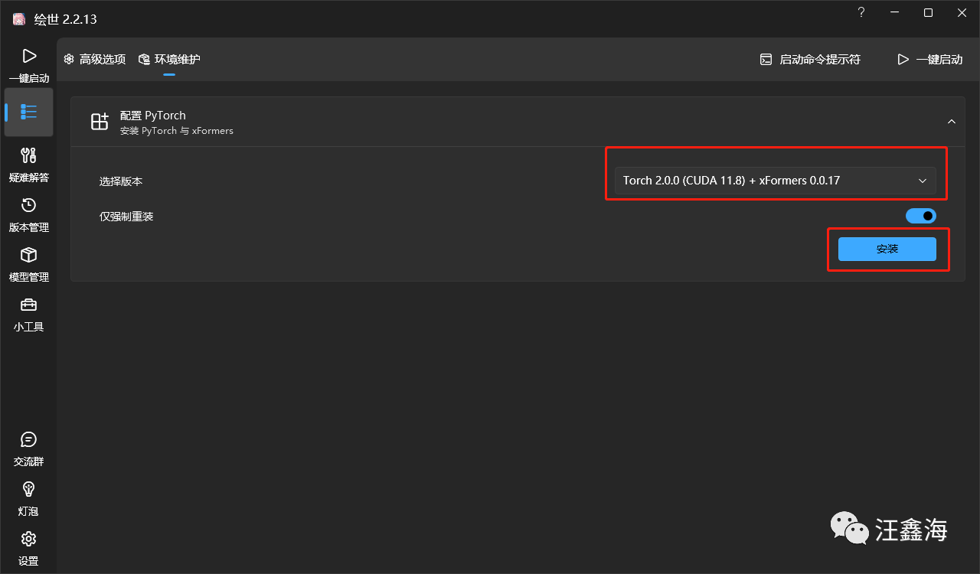Click the 仅强制重装 label
The height and width of the screenshot is (574, 980).
pos(126,217)
